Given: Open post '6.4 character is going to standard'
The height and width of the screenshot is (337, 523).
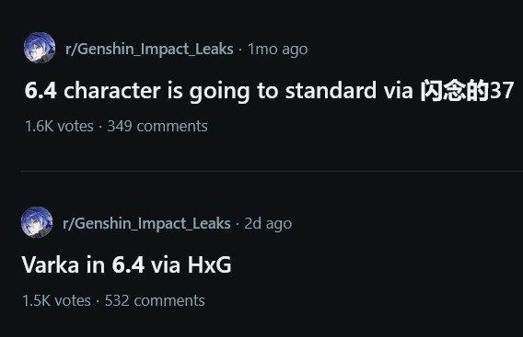Looking at the screenshot, I should pos(269,91).
